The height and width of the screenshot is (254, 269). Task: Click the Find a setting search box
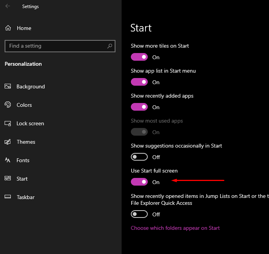pos(56,46)
